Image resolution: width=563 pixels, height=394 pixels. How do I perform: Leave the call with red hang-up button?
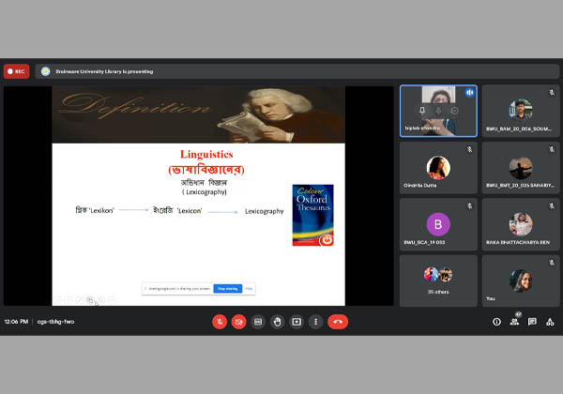pyautogui.click(x=338, y=321)
